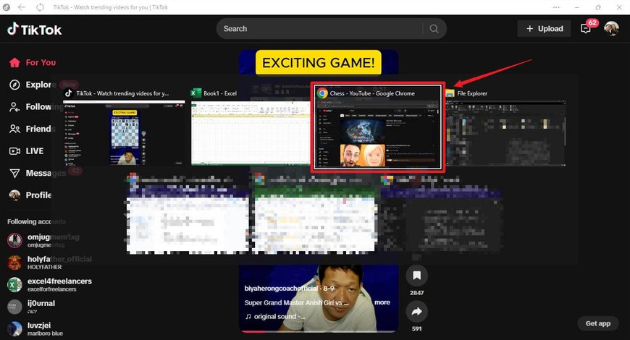Screen dimensions: 630x340
Task: Click the File Explorer folder icon in switcher
Action: point(450,93)
